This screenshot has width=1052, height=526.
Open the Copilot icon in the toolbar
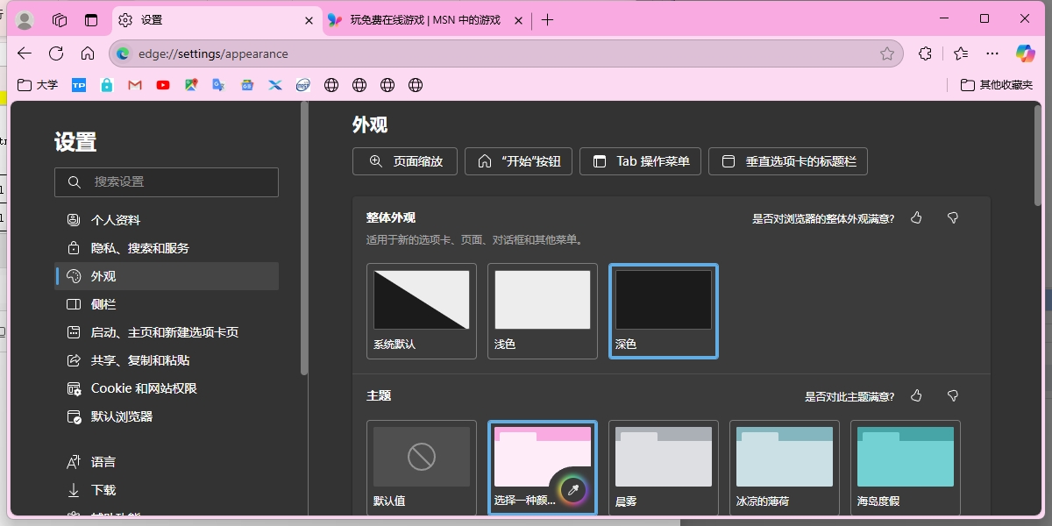pos(1024,53)
